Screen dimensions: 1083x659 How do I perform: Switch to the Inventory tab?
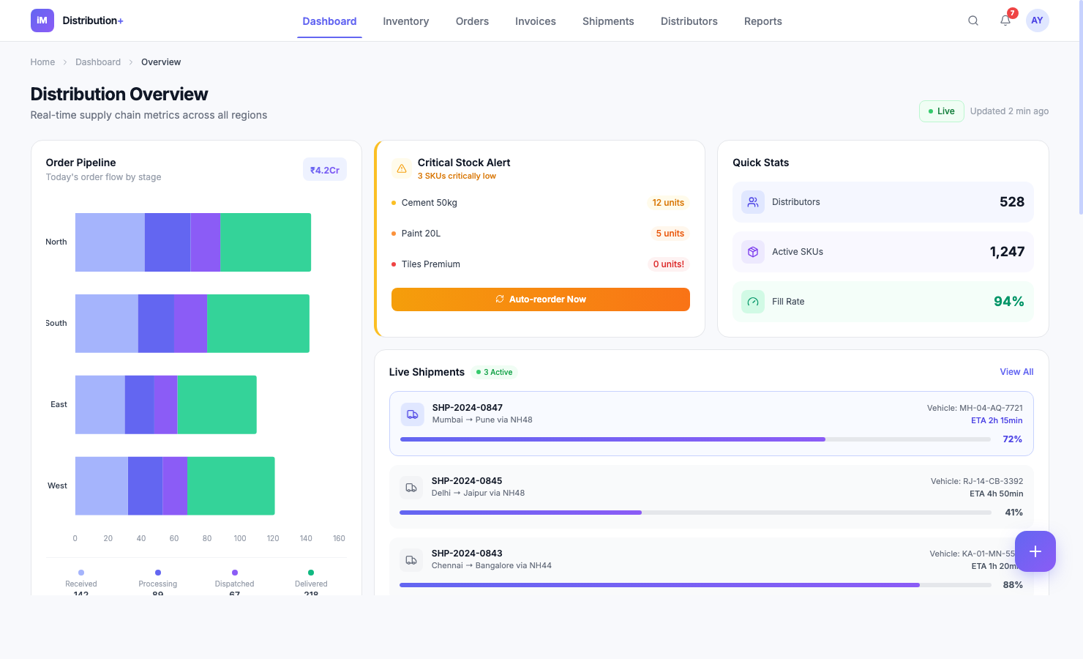click(x=405, y=21)
